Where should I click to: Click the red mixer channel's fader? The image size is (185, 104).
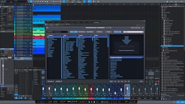click(91, 89)
